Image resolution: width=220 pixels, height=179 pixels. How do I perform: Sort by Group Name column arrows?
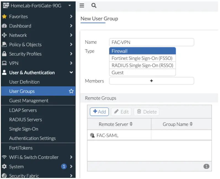191,124
